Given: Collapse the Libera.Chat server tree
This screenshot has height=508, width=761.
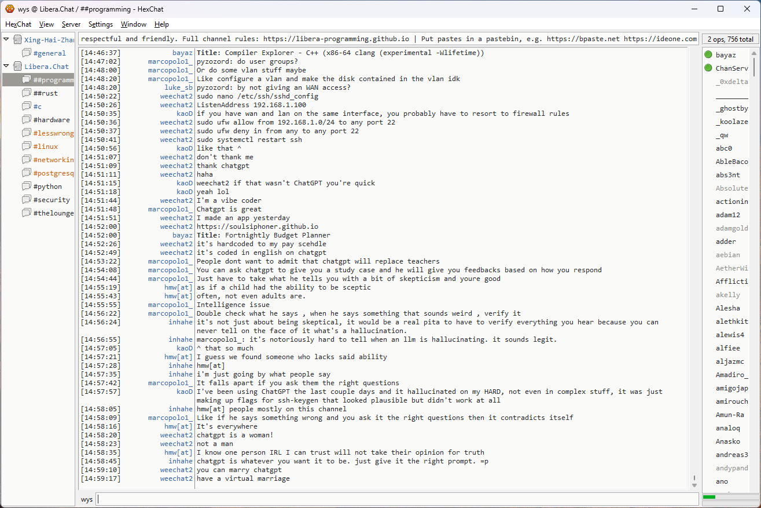Looking at the screenshot, I should tap(6, 67).
